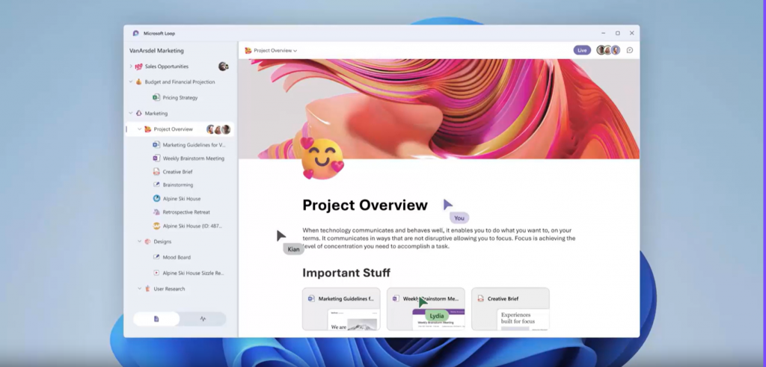766x367 pixels.
Task: Click the blue round icon beside Alpine Ski House
Action: (x=156, y=199)
